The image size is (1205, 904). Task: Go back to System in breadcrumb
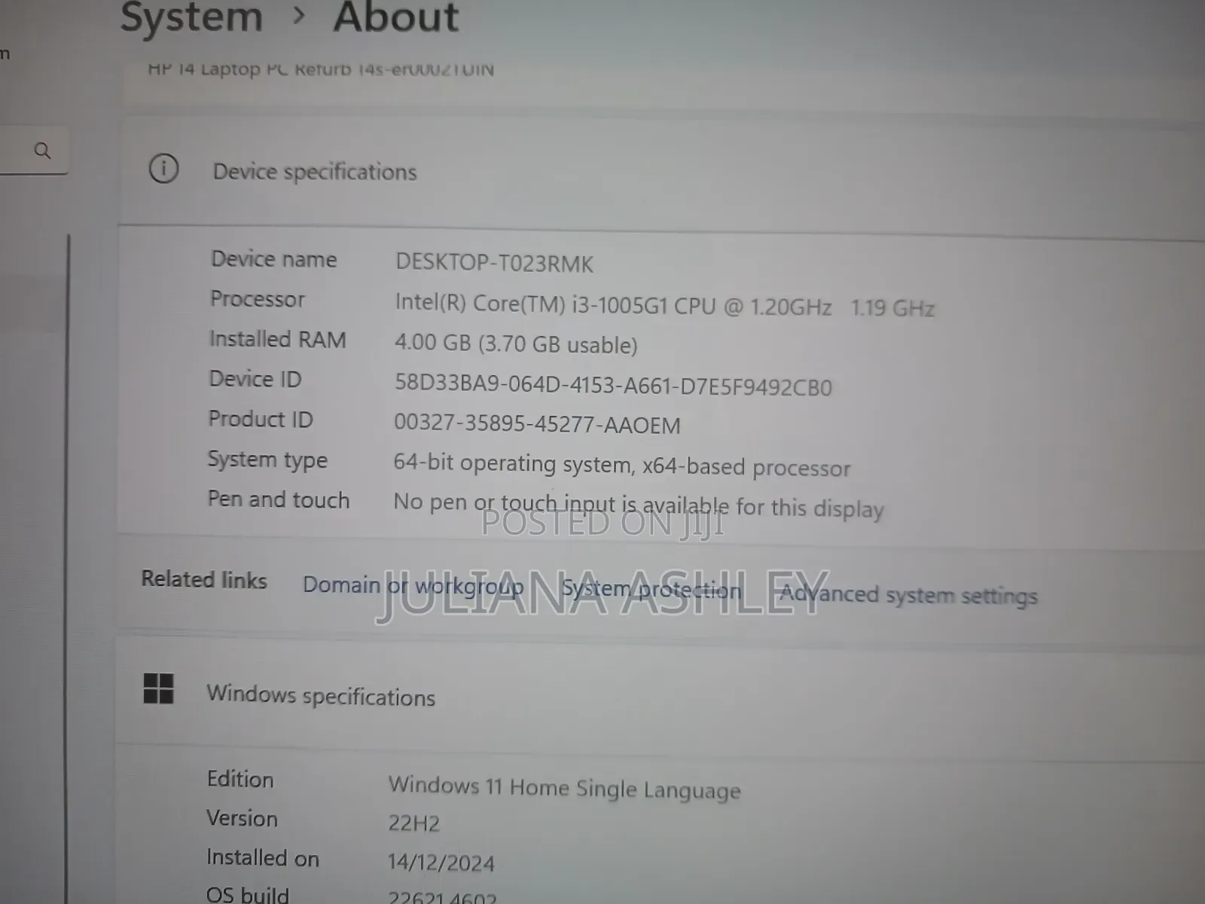pos(191,17)
